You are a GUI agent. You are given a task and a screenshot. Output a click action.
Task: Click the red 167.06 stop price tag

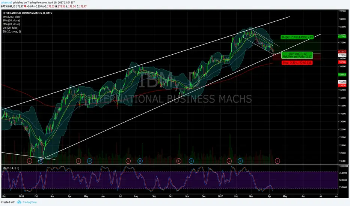click(x=342, y=62)
